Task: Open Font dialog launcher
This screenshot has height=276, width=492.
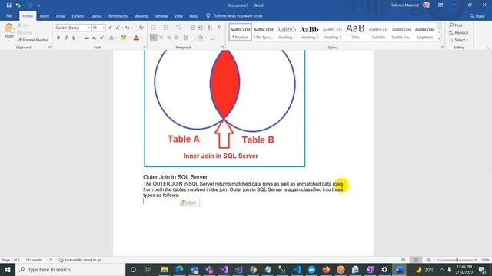Action: point(145,48)
